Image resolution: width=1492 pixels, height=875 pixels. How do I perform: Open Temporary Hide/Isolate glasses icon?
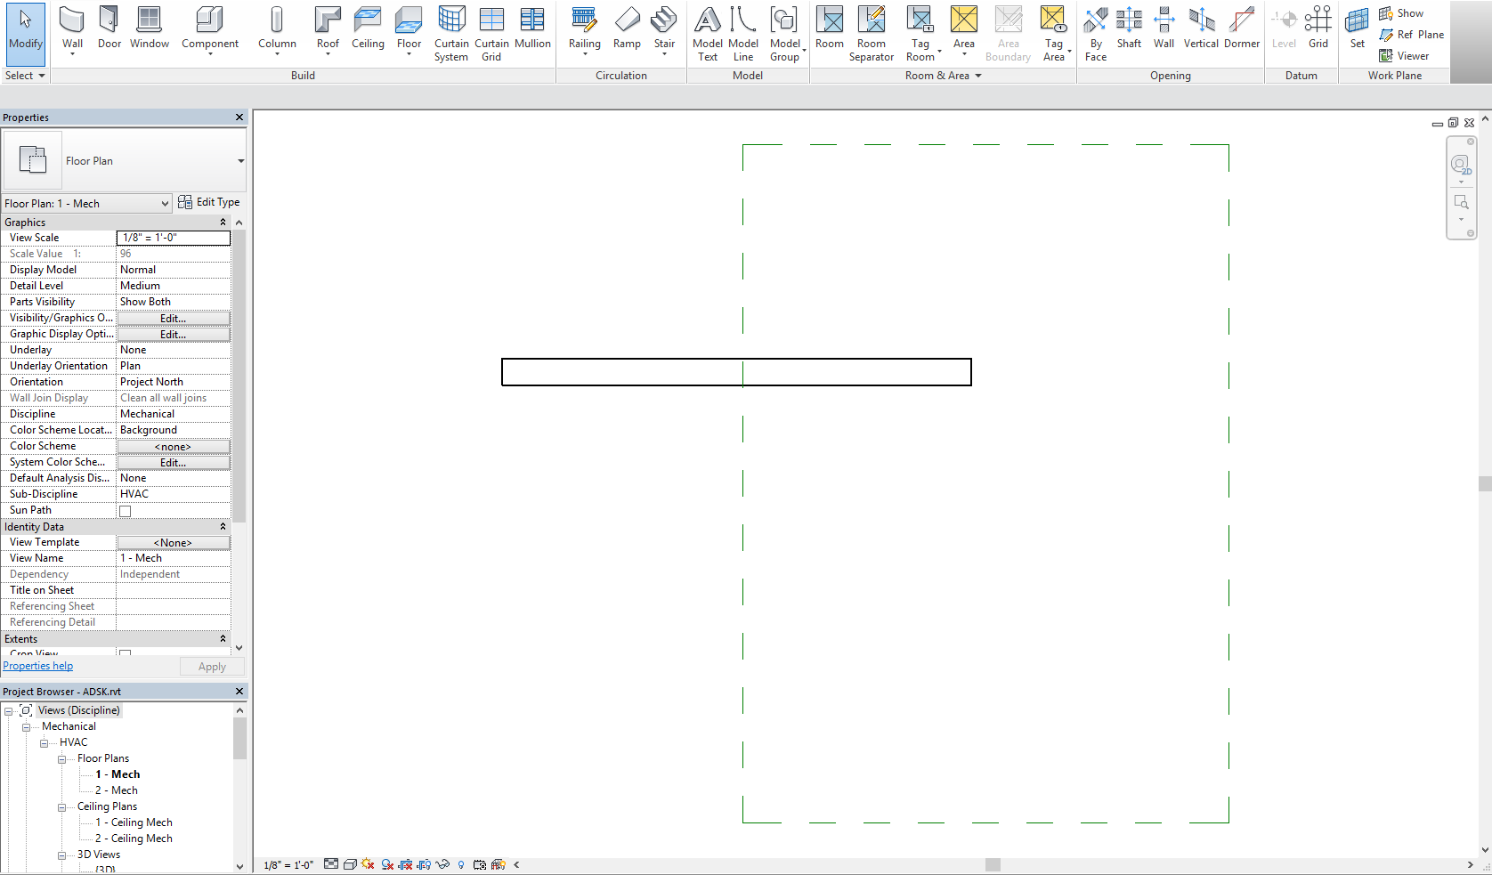pos(442,864)
